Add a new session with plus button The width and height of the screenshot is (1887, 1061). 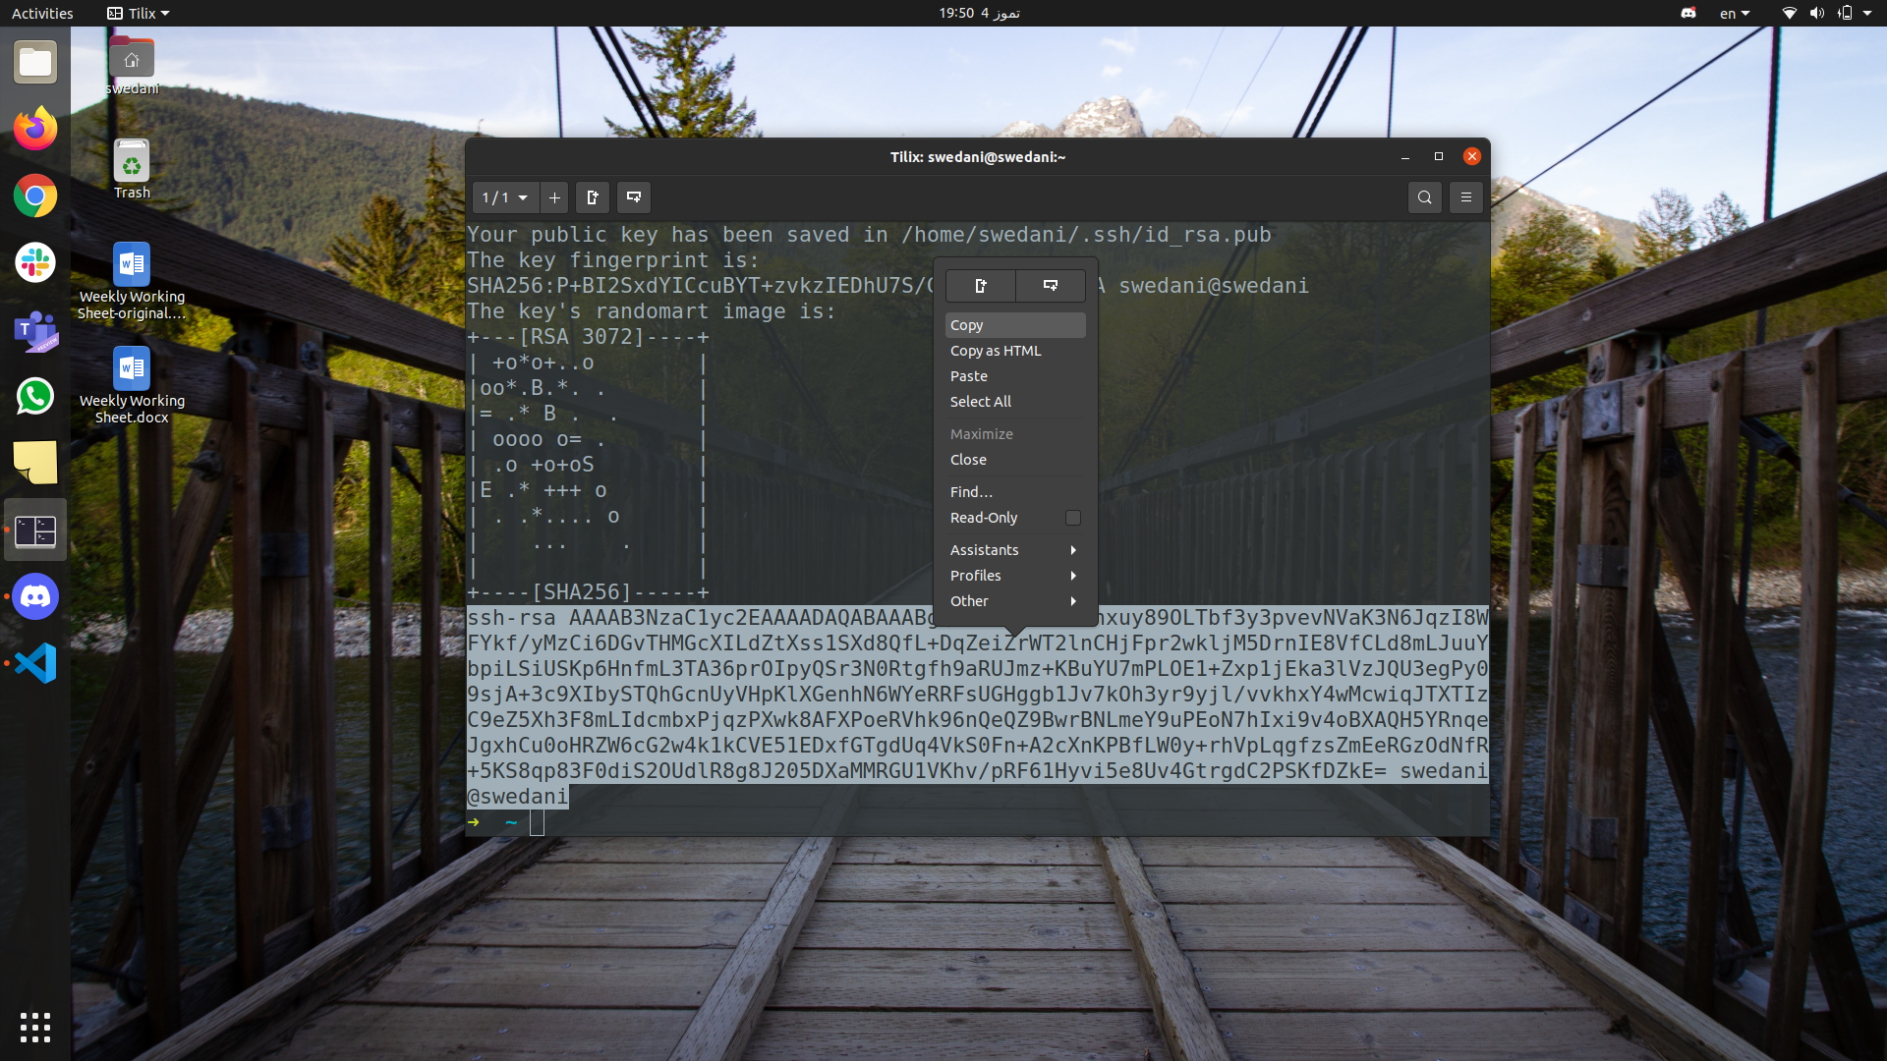coord(554,197)
